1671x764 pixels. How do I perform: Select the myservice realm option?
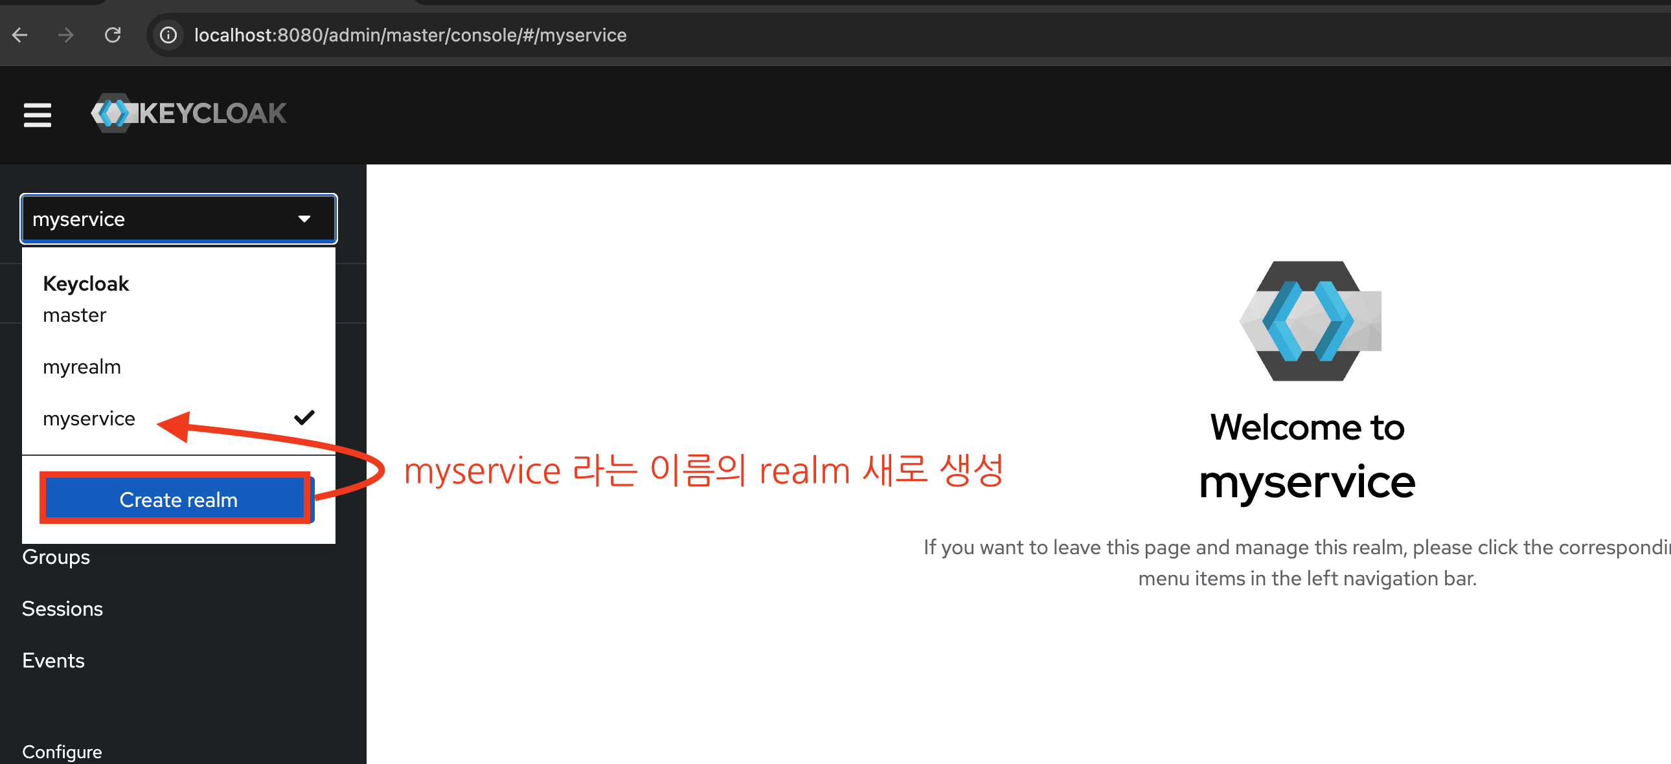click(x=89, y=418)
